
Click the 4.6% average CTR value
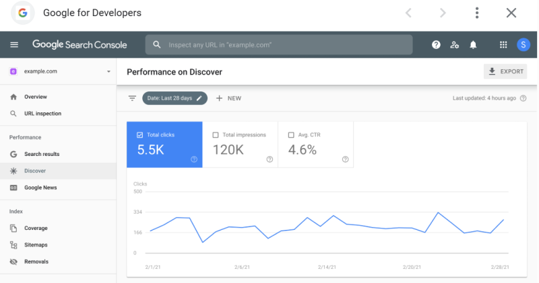pyautogui.click(x=303, y=150)
